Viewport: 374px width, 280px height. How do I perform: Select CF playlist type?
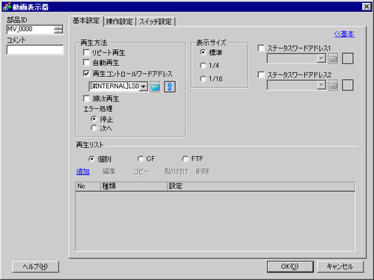(x=141, y=158)
